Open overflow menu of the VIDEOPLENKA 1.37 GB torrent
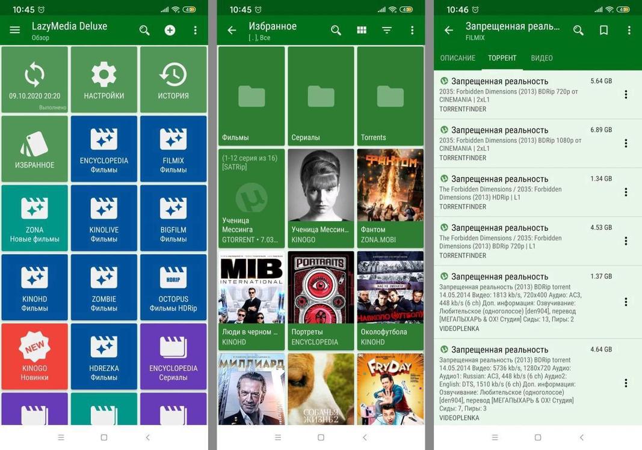642x450 pixels. click(x=625, y=301)
